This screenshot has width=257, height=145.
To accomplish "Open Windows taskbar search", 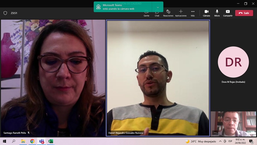I will (14, 141).
